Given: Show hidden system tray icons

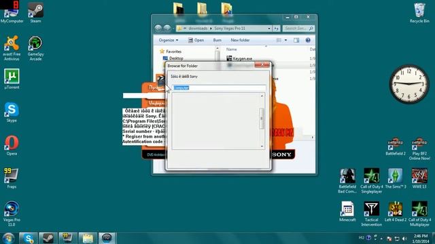Looking at the screenshot, I should point(381,239).
